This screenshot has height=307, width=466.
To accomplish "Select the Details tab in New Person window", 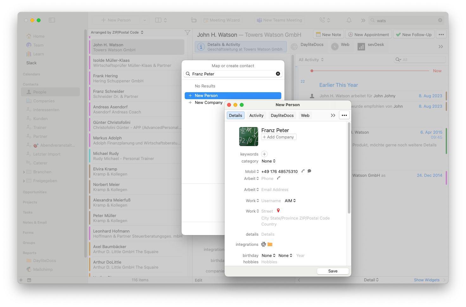I will pyautogui.click(x=236, y=116).
